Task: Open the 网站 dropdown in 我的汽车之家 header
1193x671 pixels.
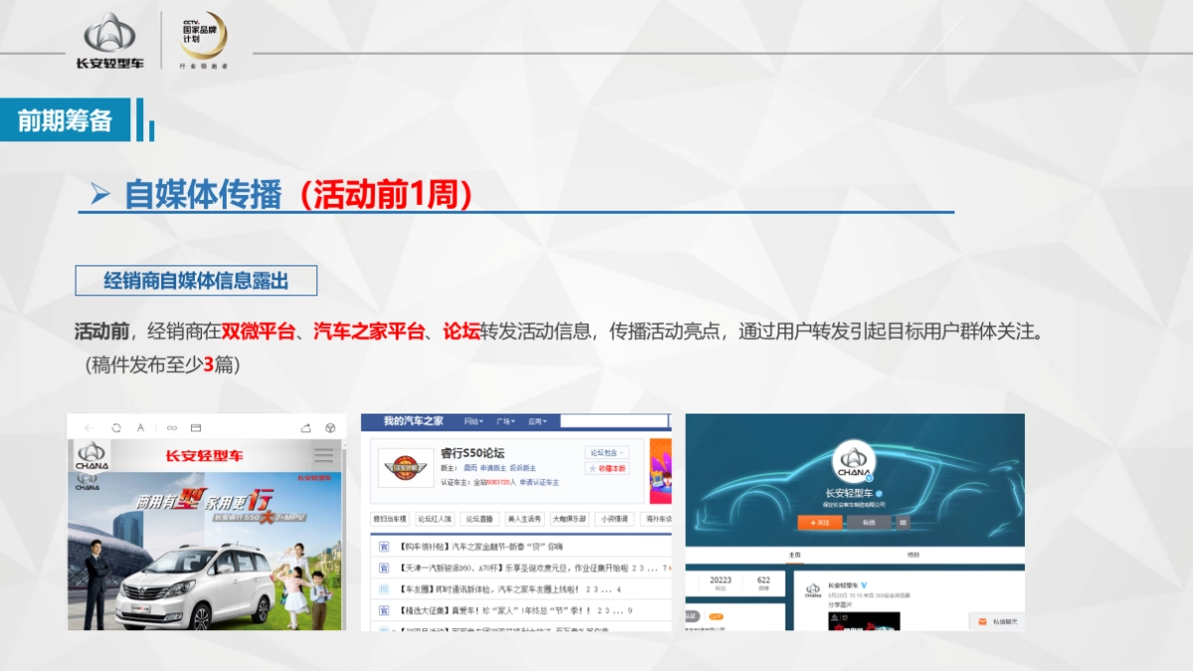Action: click(x=473, y=420)
